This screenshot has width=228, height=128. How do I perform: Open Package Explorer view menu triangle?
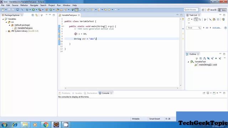tap(46, 15)
